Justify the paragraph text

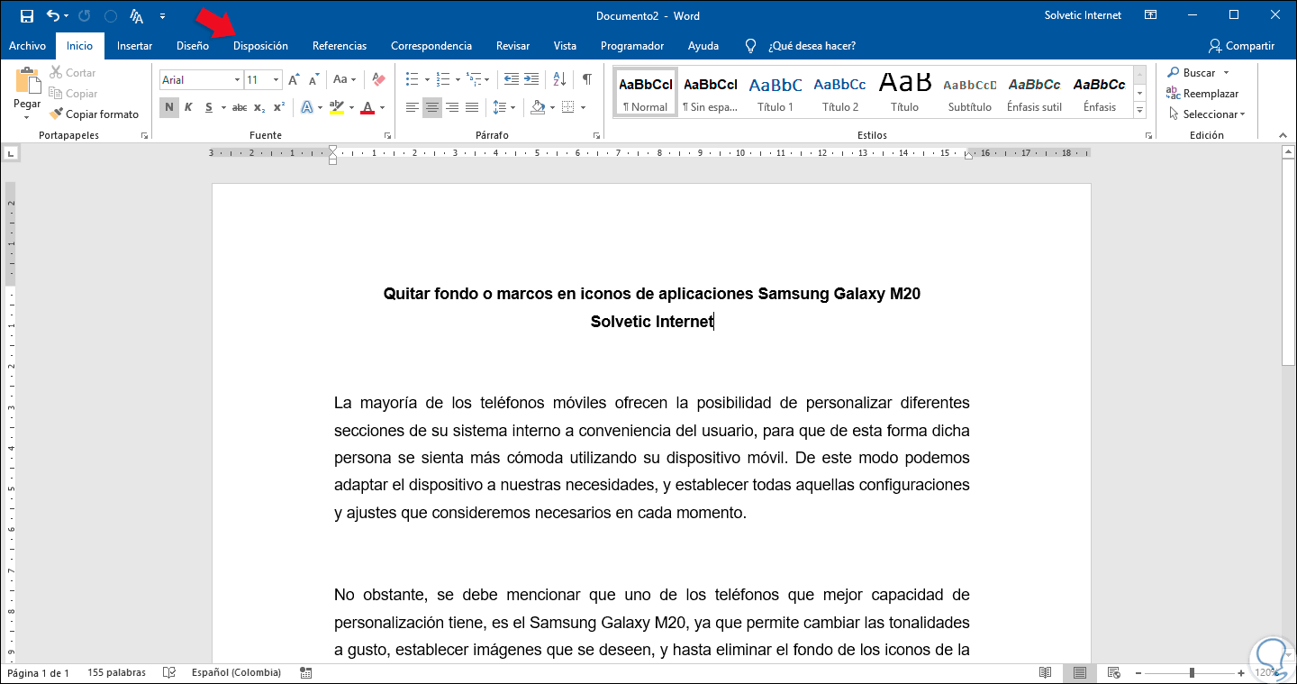pos(472,108)
